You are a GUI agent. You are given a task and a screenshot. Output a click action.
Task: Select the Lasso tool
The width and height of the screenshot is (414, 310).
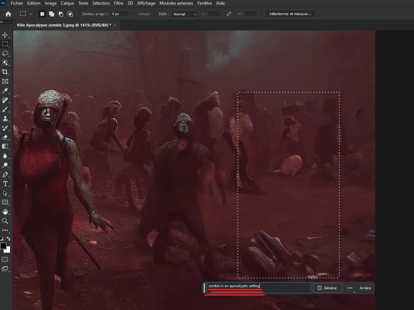click(x=5, y=53)
